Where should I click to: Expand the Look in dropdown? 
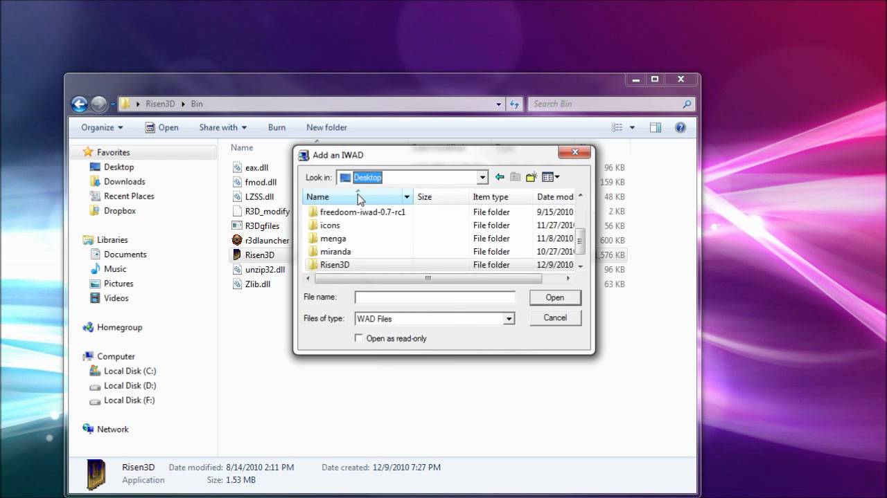(x=482, y=178)
